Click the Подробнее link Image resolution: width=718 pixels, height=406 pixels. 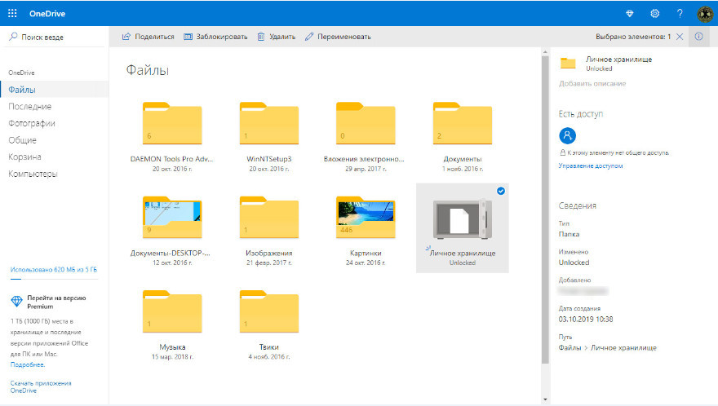point(28,364)
